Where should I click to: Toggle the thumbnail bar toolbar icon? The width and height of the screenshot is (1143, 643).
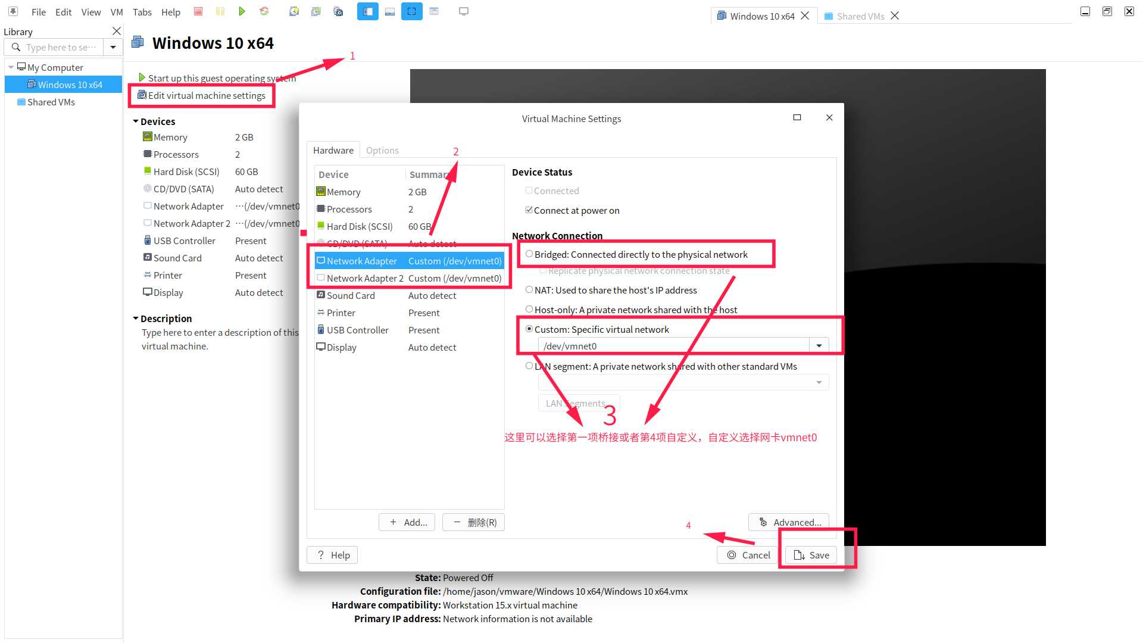click(x=390, y=11)
